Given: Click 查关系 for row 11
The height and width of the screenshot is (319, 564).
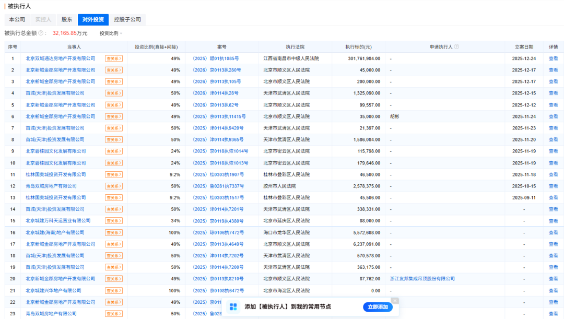Looking at the screenshot, I should coord(114,174).
